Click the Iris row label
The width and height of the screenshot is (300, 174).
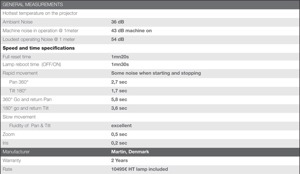[x=5, y=143]
